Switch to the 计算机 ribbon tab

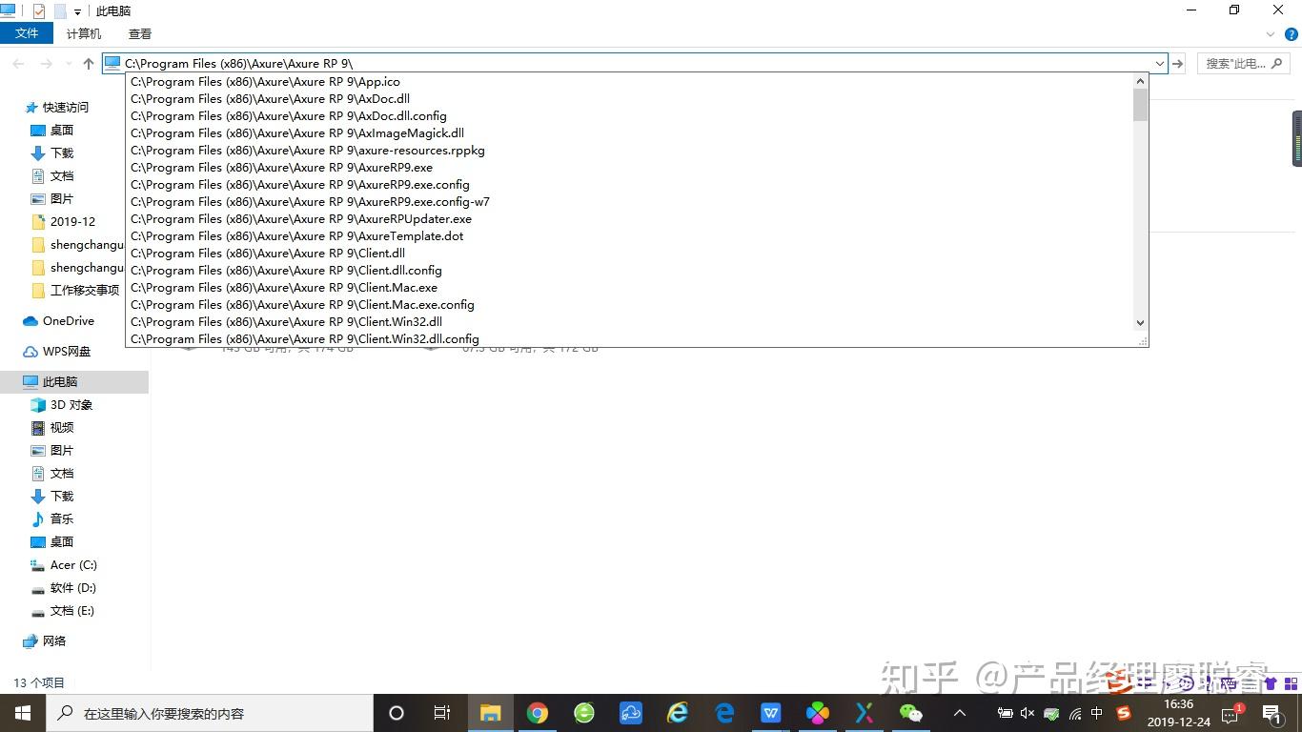(x=84, y=33)
